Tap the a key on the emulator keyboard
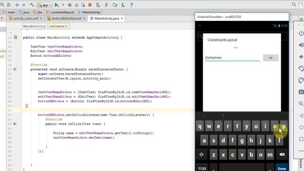Screen dimensions: 304x171 tap(204, 141)
